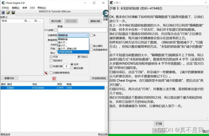This screenshot has width=209, height=136.
Task: Toggle the 非 (not) checkbox
Action: 91,35
